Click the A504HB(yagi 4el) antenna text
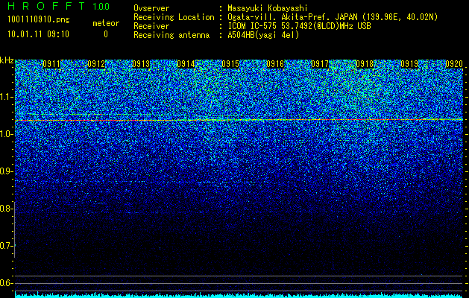This screenshot has height=298, width=469. (263, 35)
